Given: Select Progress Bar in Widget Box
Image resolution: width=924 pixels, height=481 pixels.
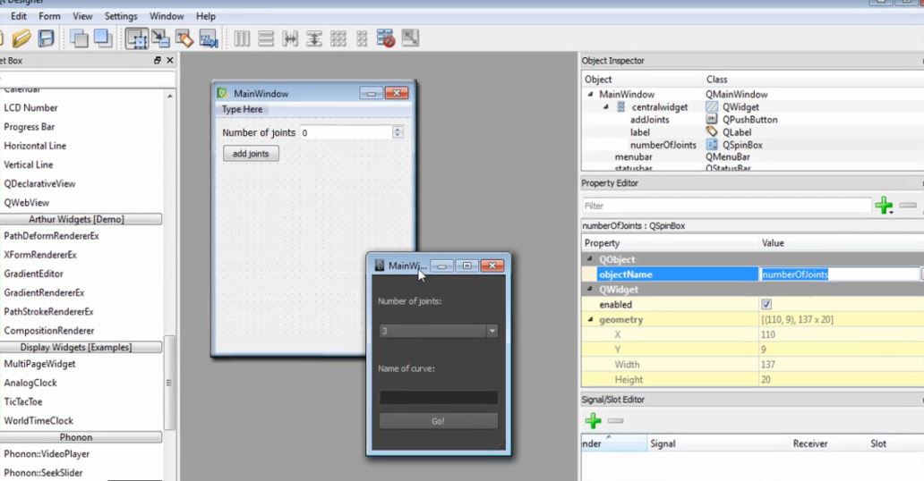Looking at the screenshot, I should pos(29,127).
